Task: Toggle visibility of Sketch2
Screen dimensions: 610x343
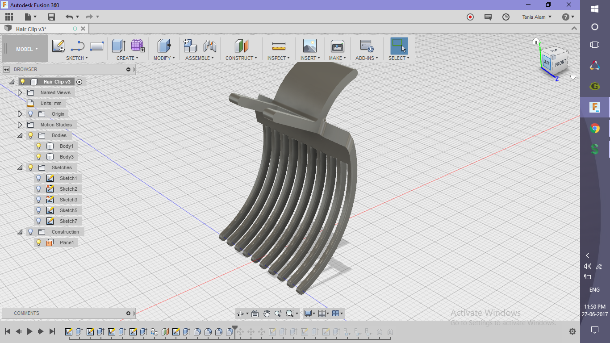Action: pyautogui.click(x=39, y=189)
